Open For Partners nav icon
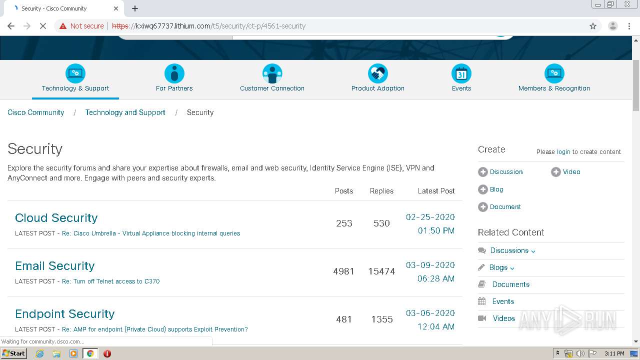Image resolution: width=640 pixels, height=360 pixels. click(174, 73)
